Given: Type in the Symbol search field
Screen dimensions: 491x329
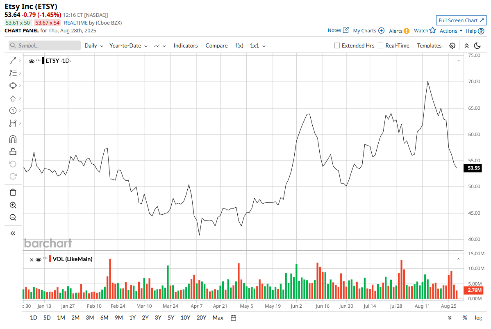Looking at the screenshot, I should click(44, 46).
